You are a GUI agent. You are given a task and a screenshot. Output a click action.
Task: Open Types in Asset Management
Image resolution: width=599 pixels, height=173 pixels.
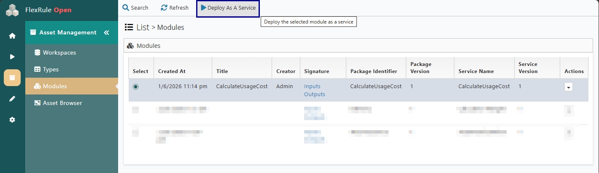pyautogui.click(x=71, y=69)
